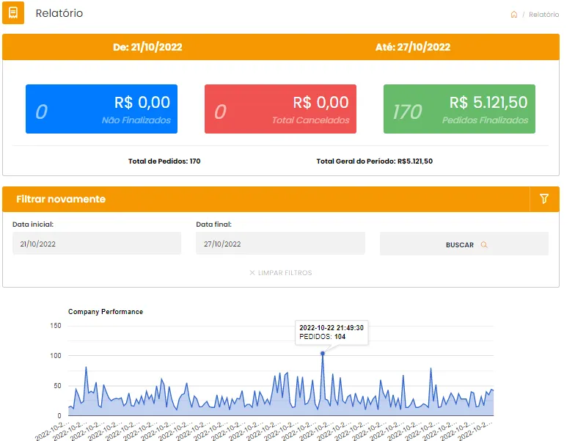Screen dimensions: 575x441
Task: Select the Data inicial date field
Action: [x=97, y=244]
